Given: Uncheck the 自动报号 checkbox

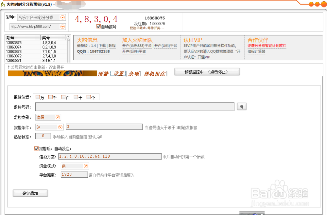Looking at the screenshot, I should tap(98, 27).
